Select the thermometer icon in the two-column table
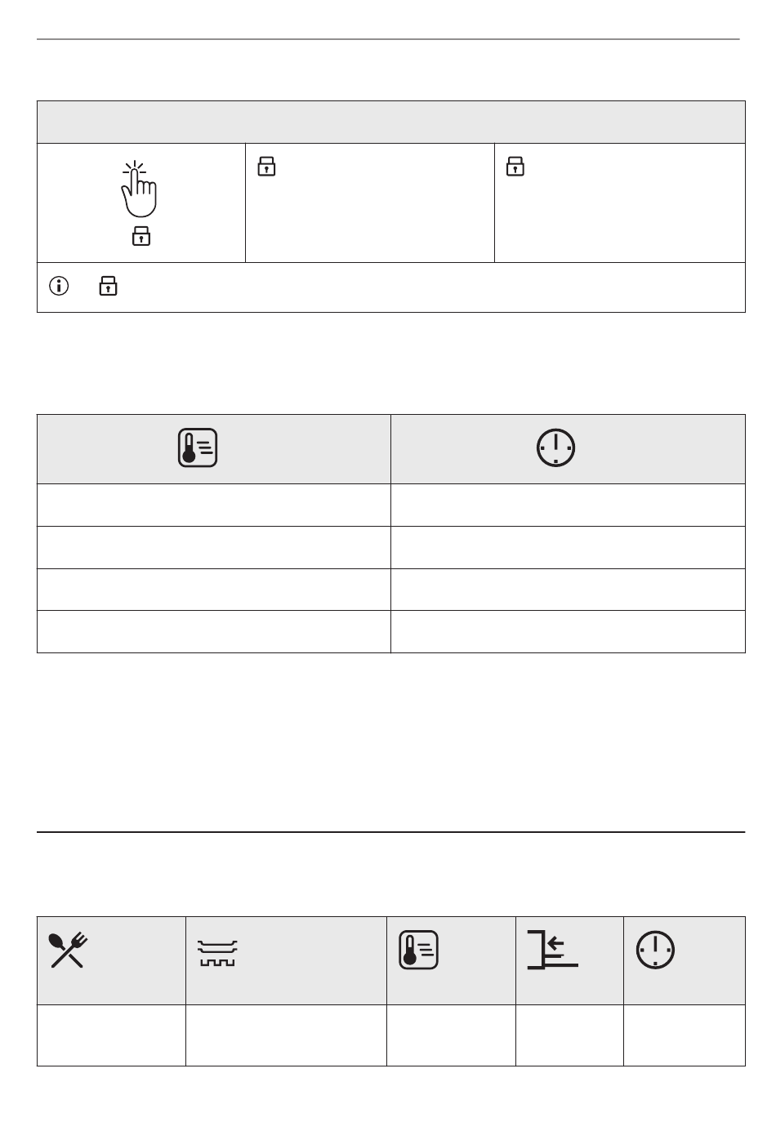Viewport: 776px width, 1122px height. [198, 447]
